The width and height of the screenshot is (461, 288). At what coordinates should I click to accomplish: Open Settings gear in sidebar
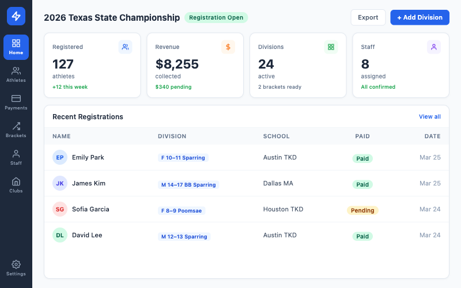point(16,268)
